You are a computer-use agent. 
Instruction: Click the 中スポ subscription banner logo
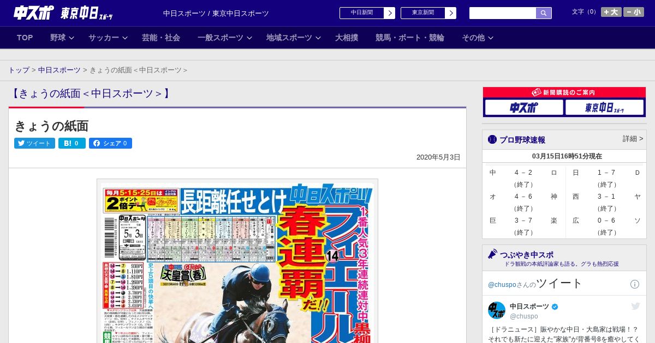click(524, 107)
